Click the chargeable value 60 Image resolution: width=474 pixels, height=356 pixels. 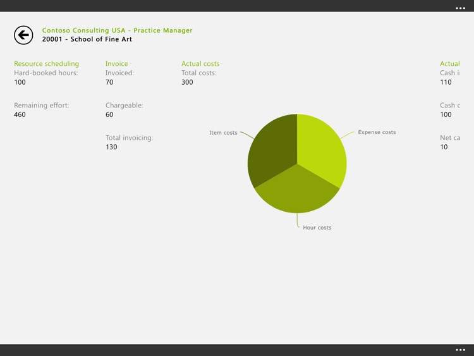tap(109, 114)
